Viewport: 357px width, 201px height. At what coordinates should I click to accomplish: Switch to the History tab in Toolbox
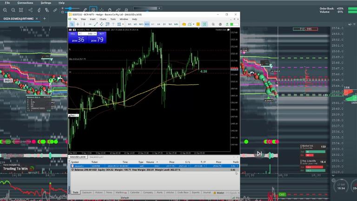point(99,192)
